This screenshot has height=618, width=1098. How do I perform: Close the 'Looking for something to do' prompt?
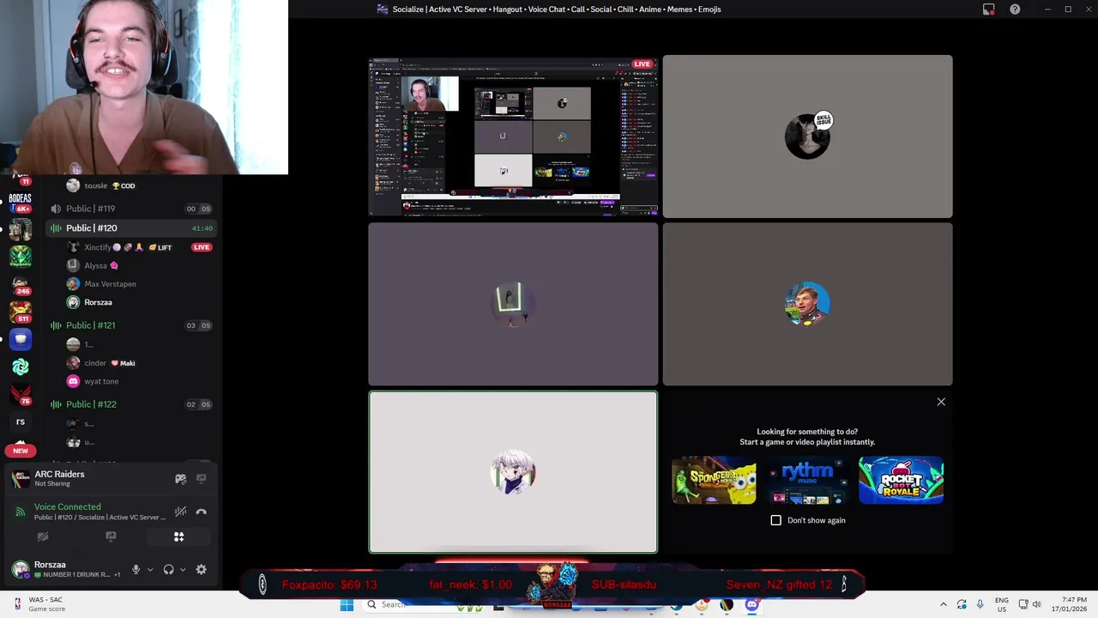point(941,402)
